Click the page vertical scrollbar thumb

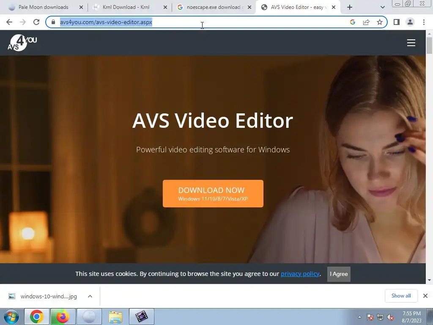click(429, 46)
